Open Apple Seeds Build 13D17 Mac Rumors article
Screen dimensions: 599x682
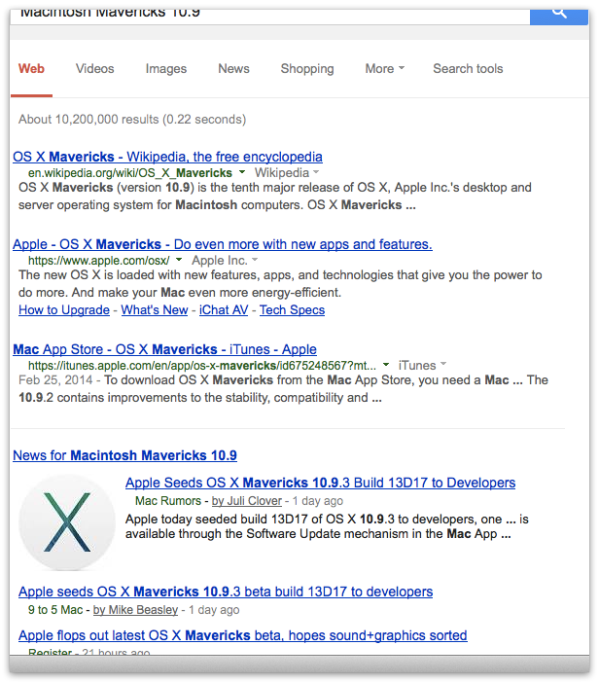(320, 483)
